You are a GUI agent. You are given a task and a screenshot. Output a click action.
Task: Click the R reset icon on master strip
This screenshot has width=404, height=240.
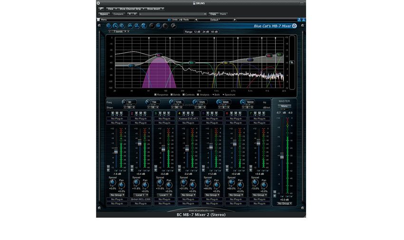click(x=275, y=196)
